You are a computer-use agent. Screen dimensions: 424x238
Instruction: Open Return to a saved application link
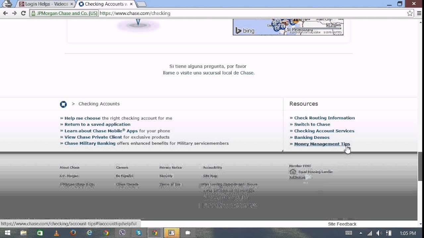point(97,124)
